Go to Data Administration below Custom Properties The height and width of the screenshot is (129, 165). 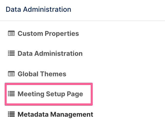pyautogui.click(x=50, y=53)
